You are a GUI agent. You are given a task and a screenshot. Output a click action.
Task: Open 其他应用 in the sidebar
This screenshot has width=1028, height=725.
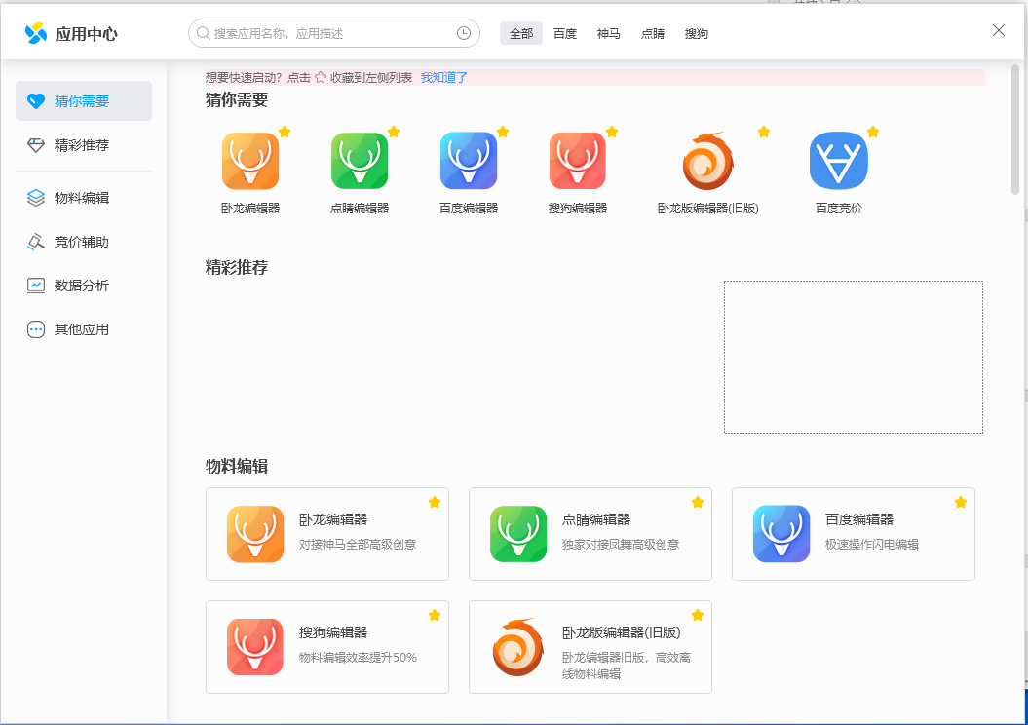[x=84, y=329]
